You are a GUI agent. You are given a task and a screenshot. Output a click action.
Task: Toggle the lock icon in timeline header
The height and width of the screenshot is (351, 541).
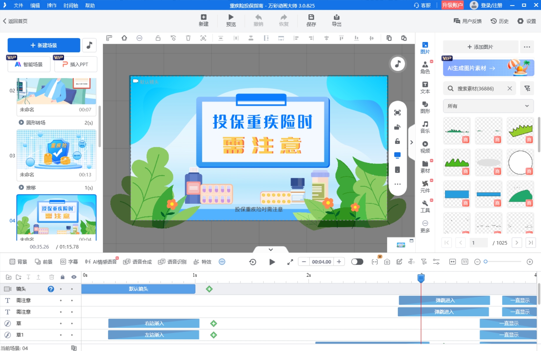tap(63, 277)
